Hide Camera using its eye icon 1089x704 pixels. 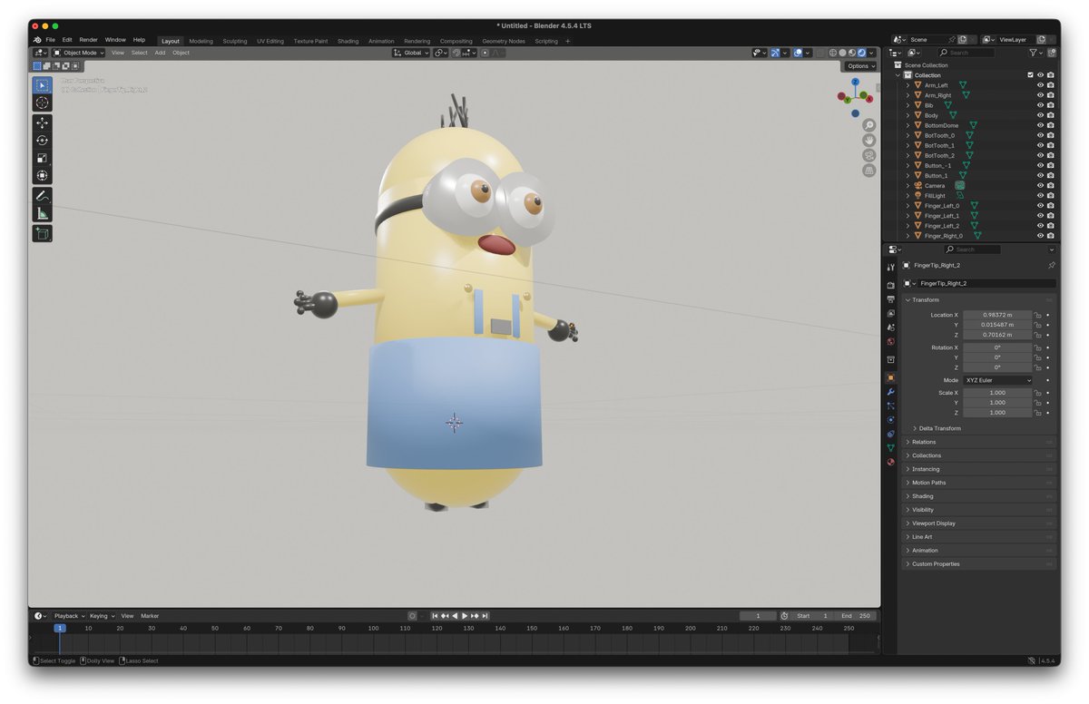pyautogui.click(x=1040, y=185)
